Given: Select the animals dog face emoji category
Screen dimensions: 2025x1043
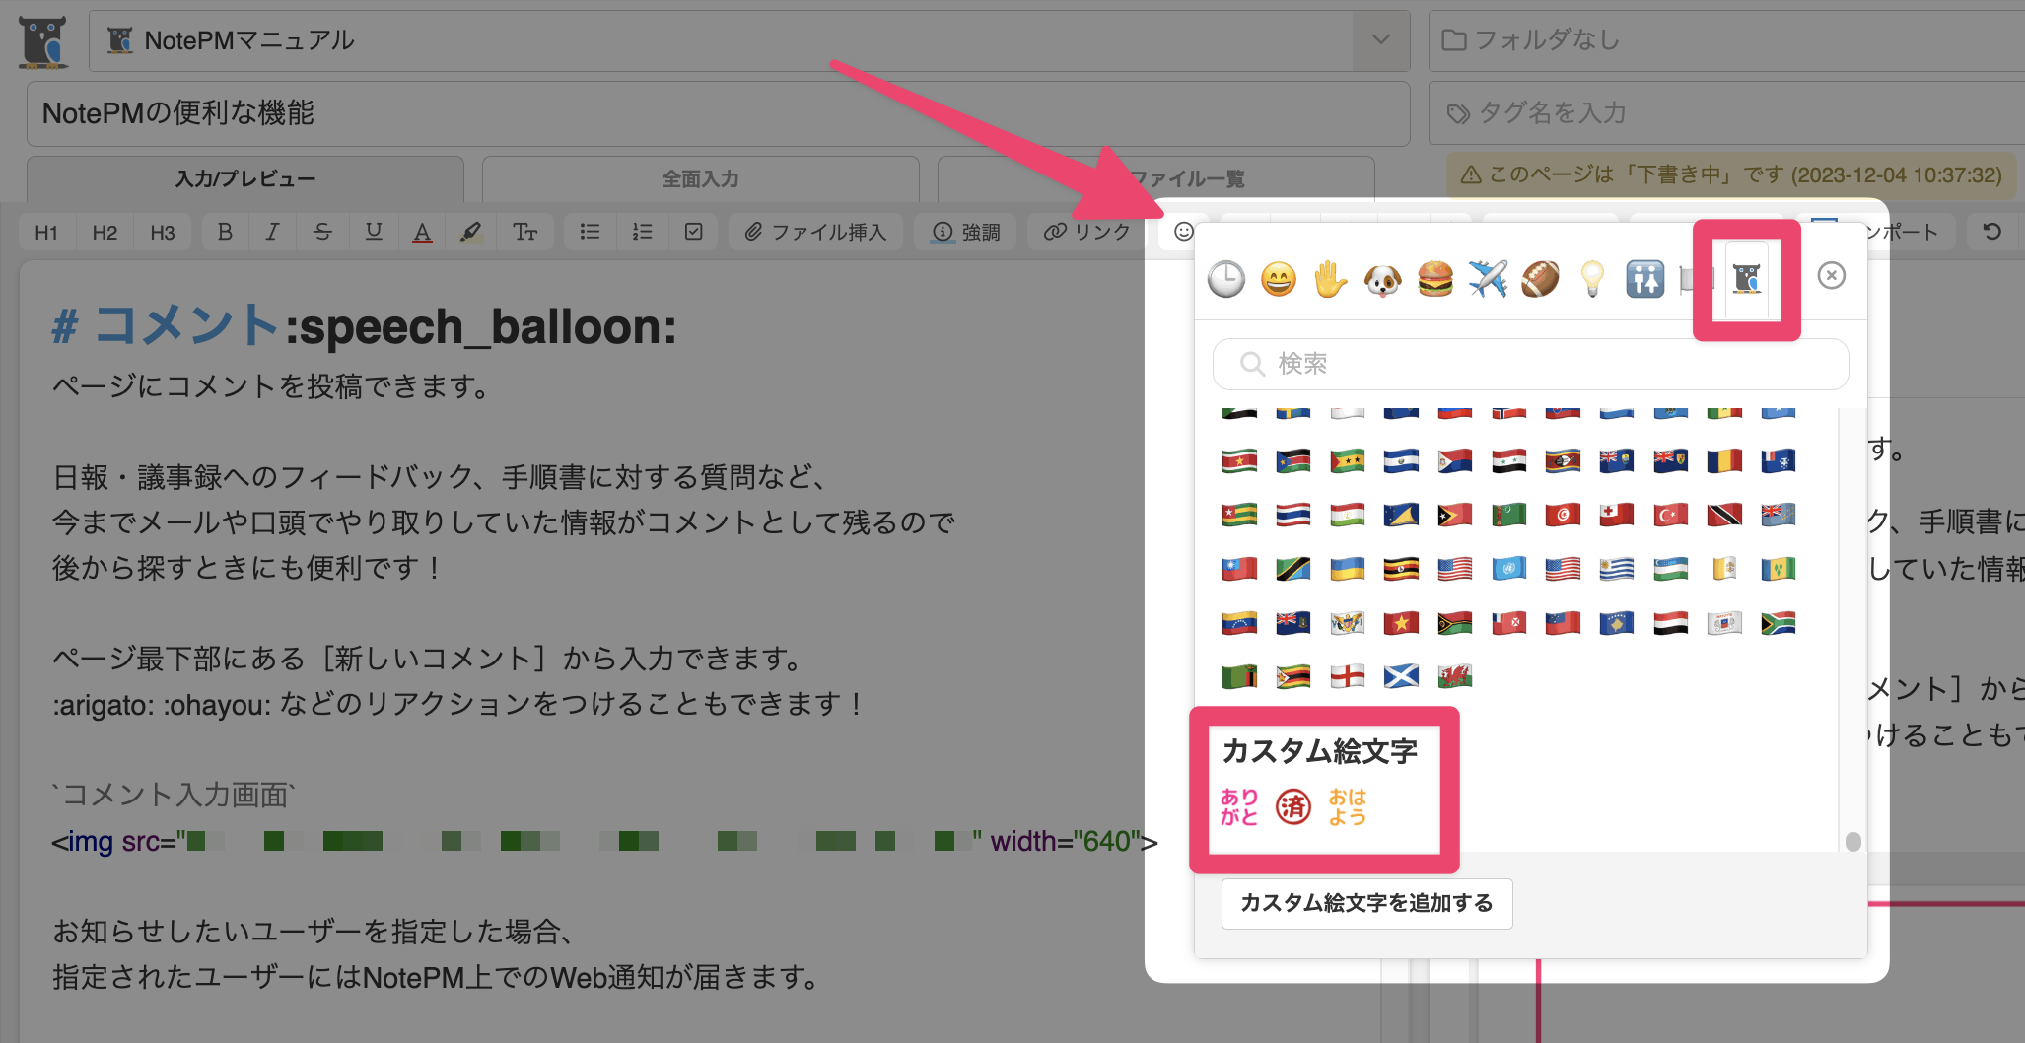Looking at the screenshot, I should [1382, 280].
